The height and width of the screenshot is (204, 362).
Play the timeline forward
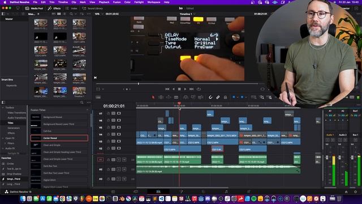(x=185, y=89)
